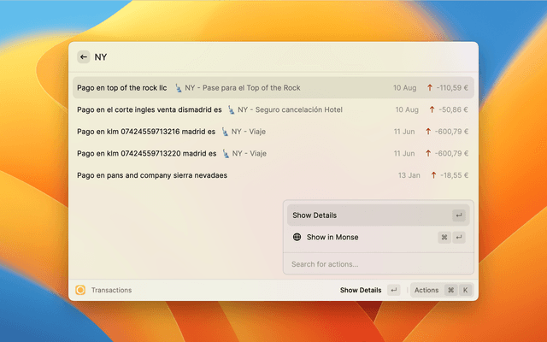Click the globe icon beside Show in Monse

point(297,237)
